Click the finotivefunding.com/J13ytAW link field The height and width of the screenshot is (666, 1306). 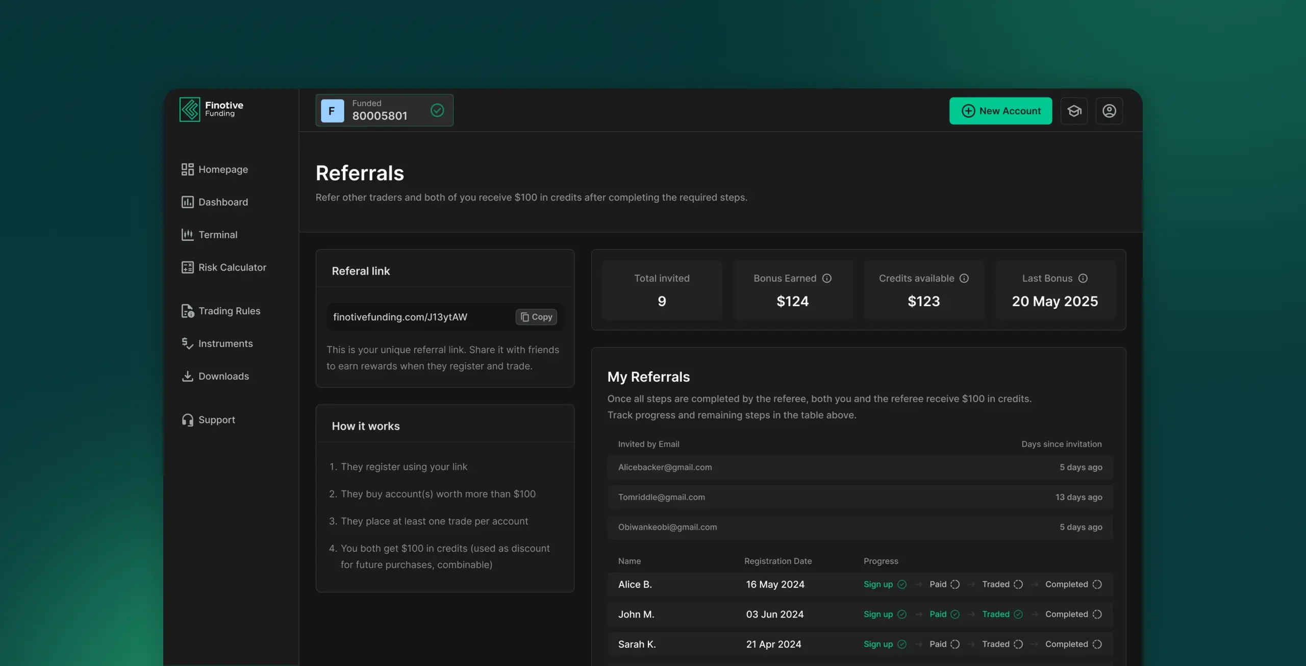tap(445, 317)
